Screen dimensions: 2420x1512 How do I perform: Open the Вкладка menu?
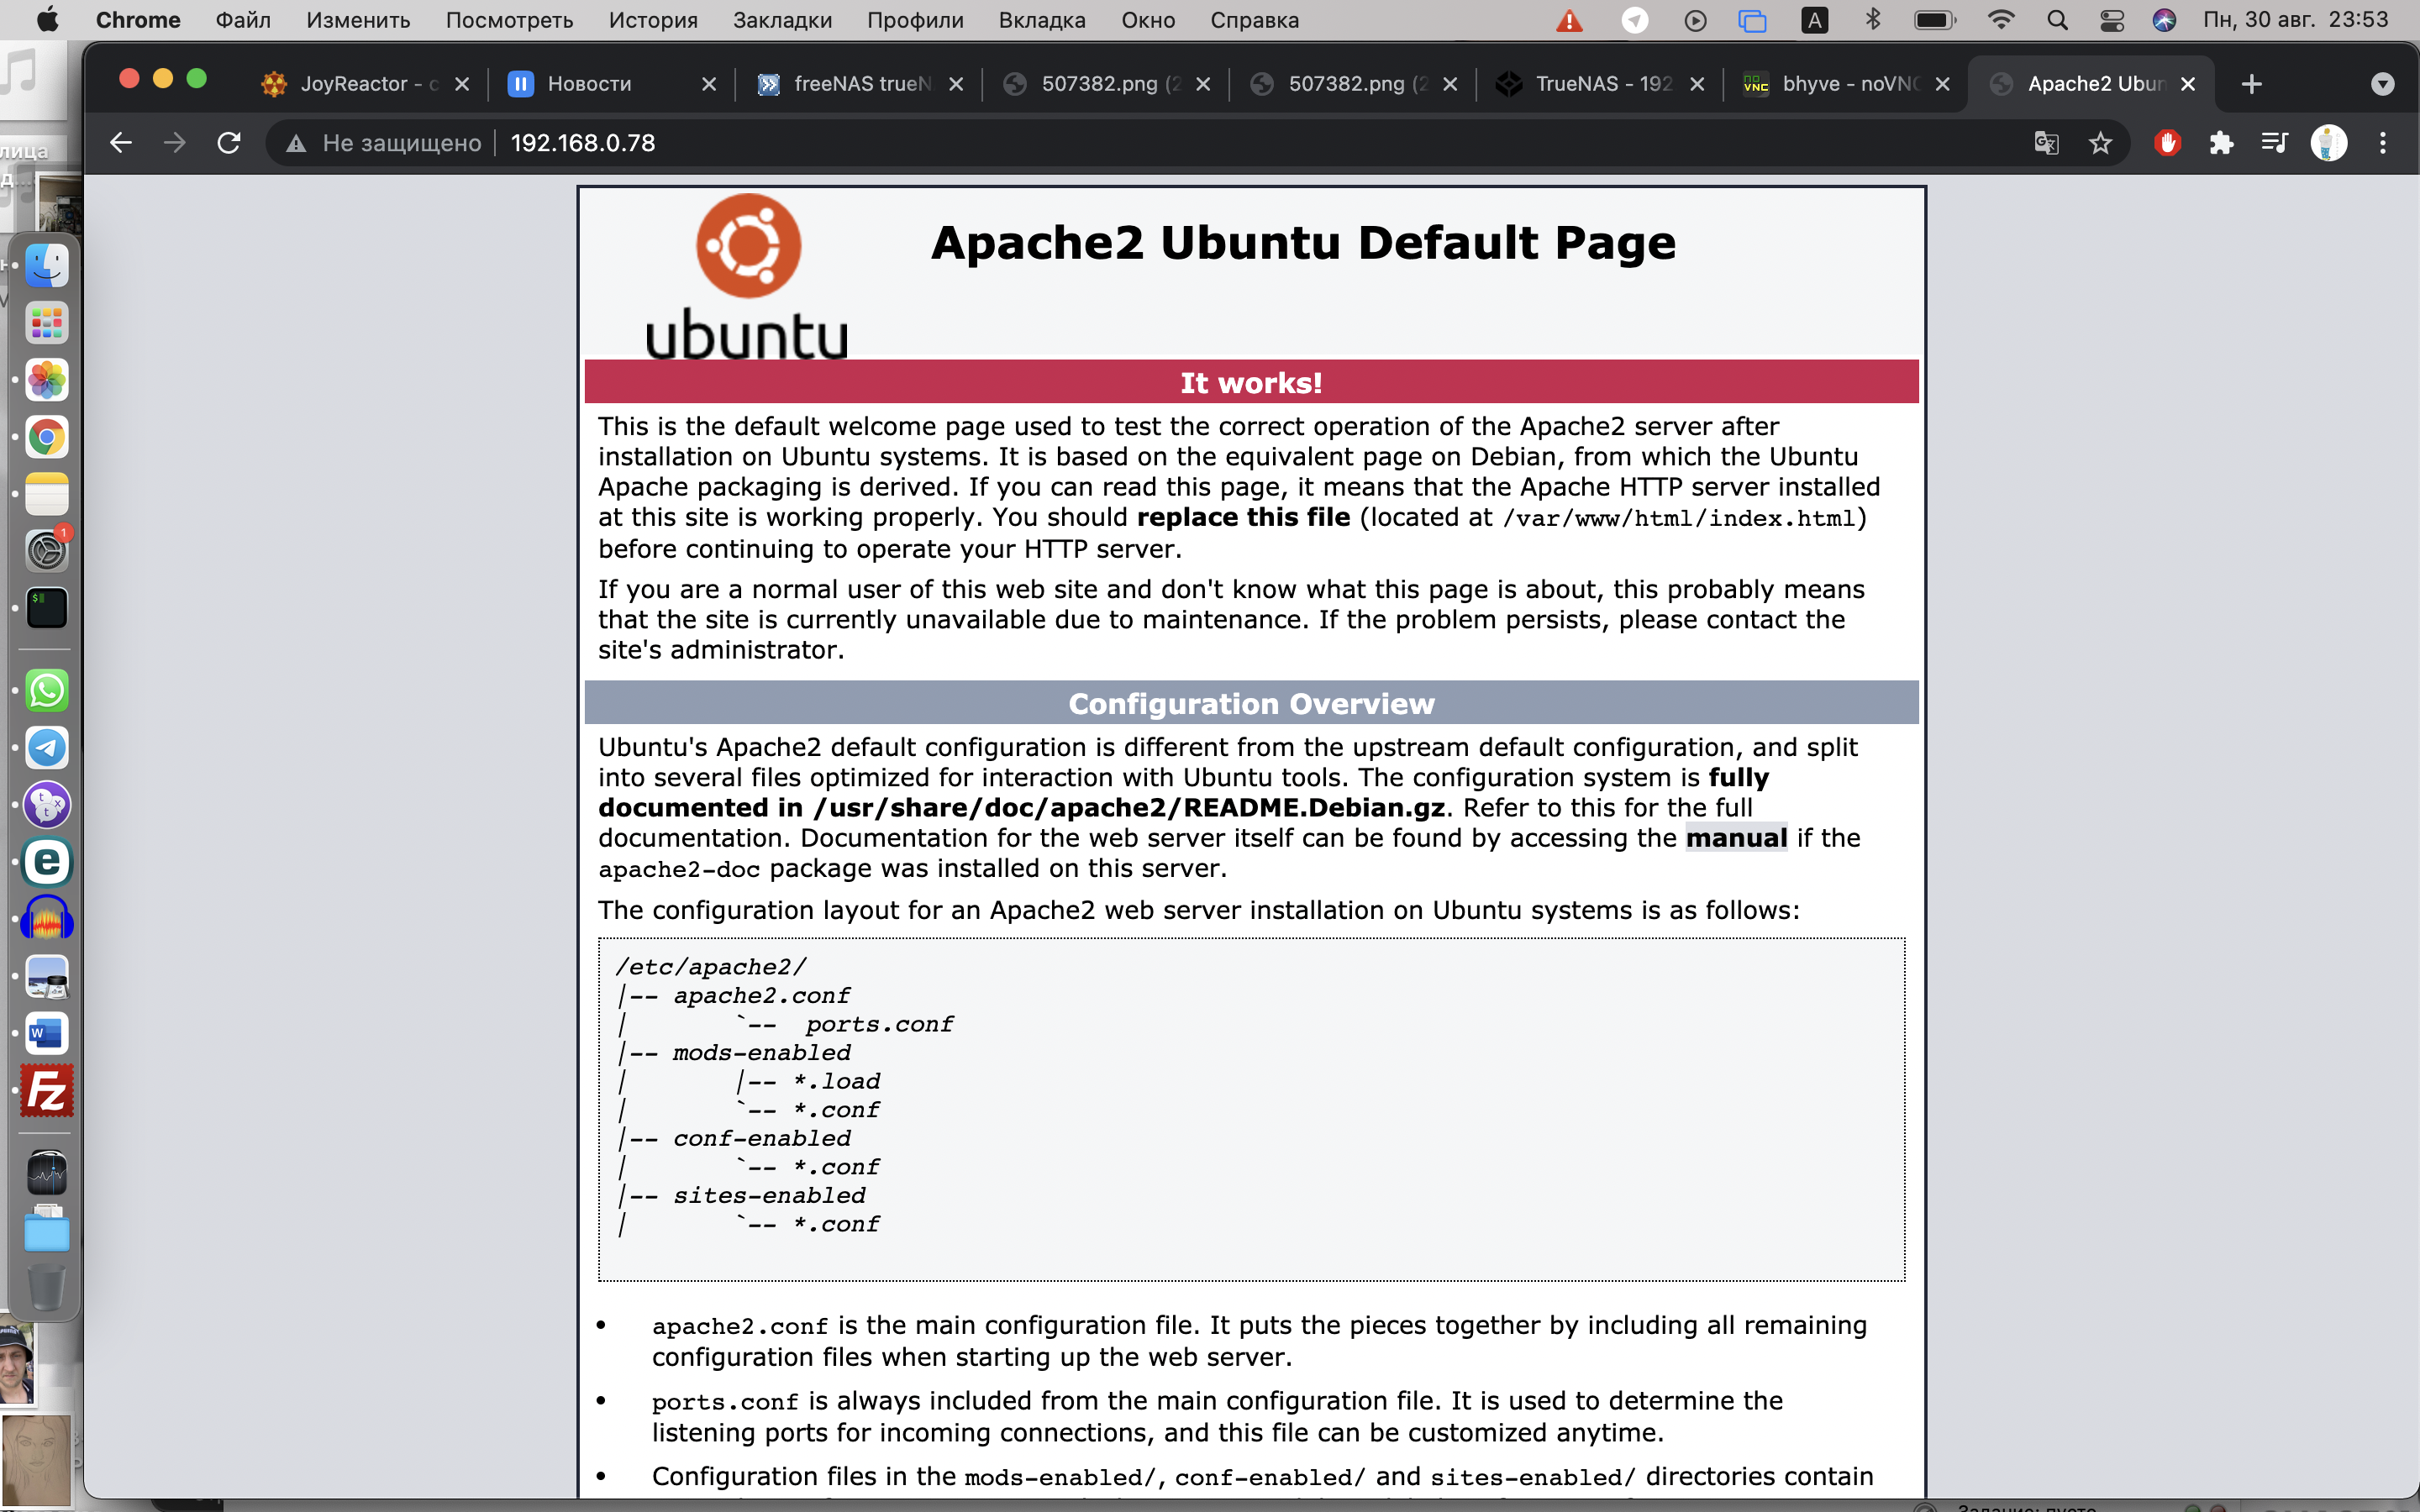point(1042,20)
